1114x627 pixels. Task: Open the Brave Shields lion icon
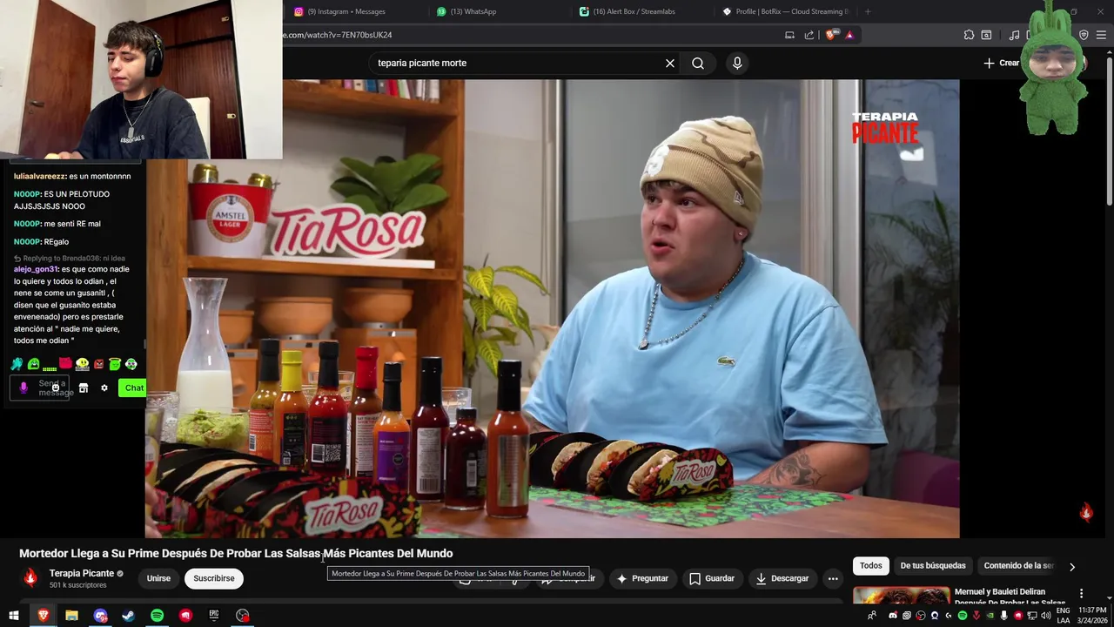pyautogui.click(x=831, y=35)
